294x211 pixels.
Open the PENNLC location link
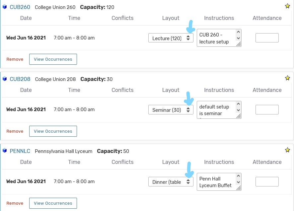click(x=20, y=151)
